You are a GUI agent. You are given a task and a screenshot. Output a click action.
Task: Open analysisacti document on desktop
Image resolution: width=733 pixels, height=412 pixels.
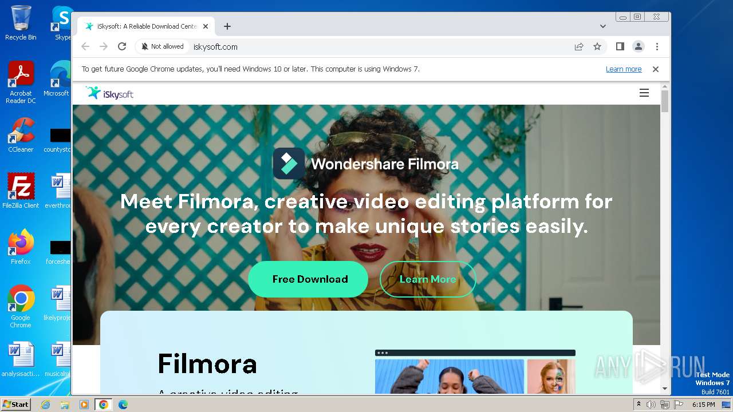[21, 359]
